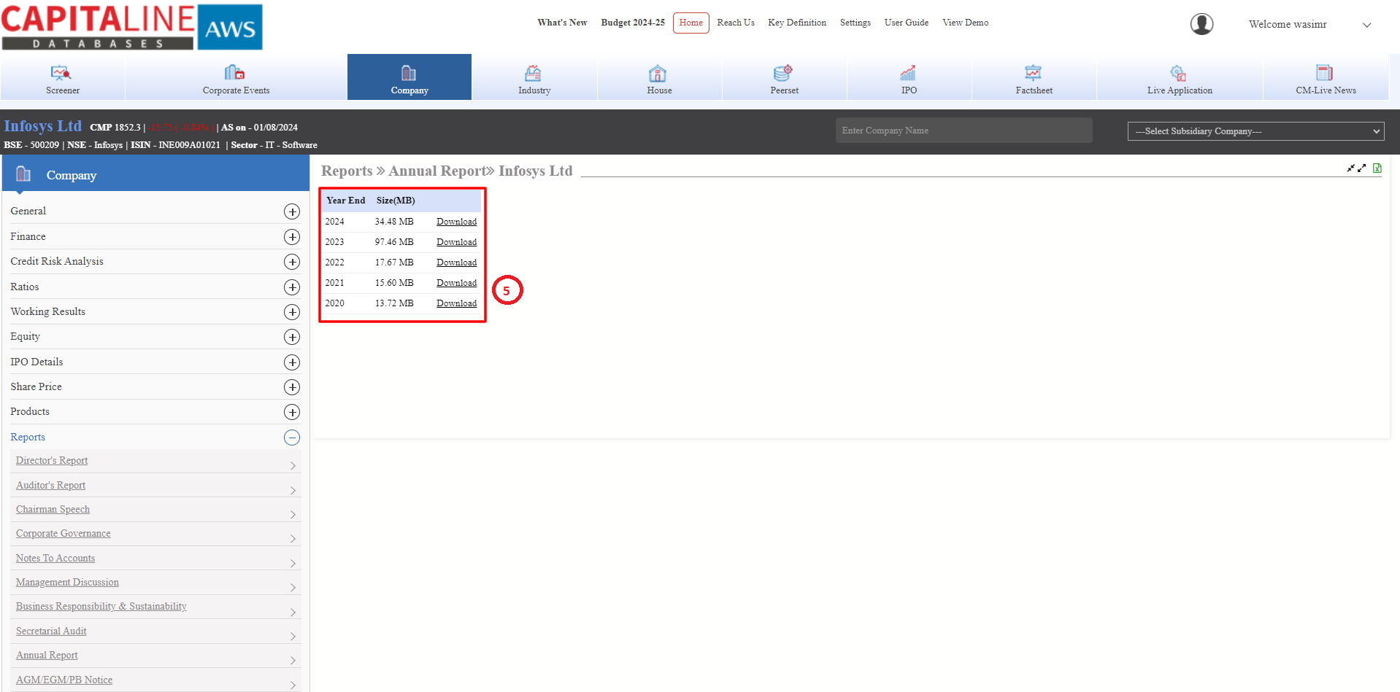The width and height of the screenshot is (1400, 692).
Task: Open Management Discussion link
Action: [67, 583]
